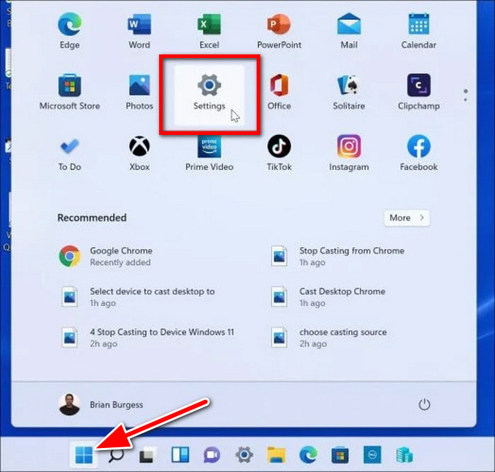The height and width of the screenshot is (472, 495).
Task: Open Microsoft Store on the taskbar
Action: [340, 455]
